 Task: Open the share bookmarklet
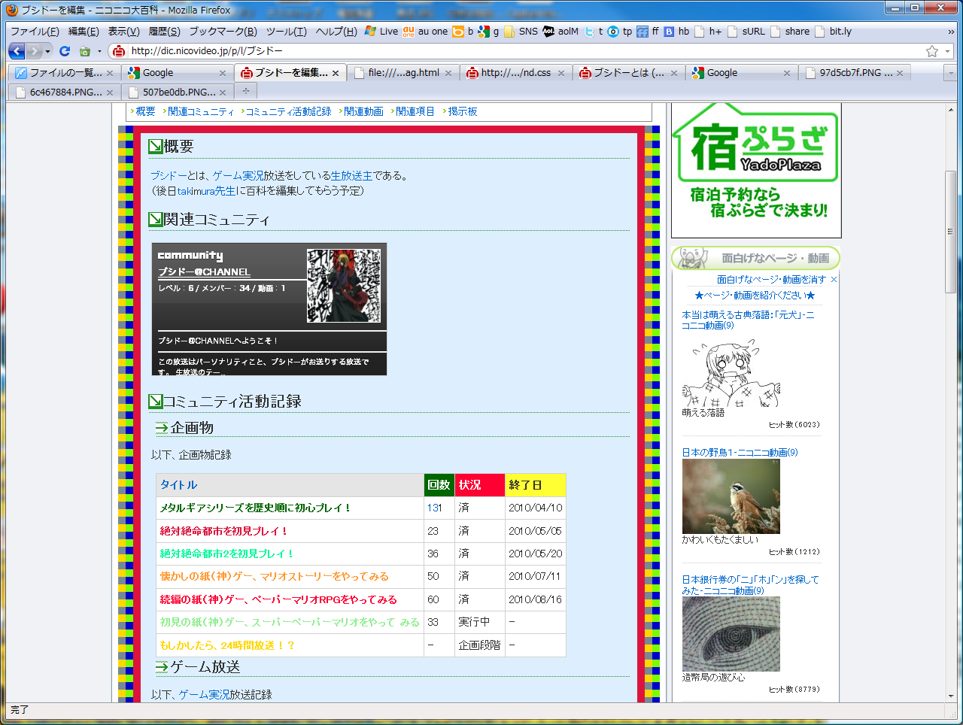(790, 32)
